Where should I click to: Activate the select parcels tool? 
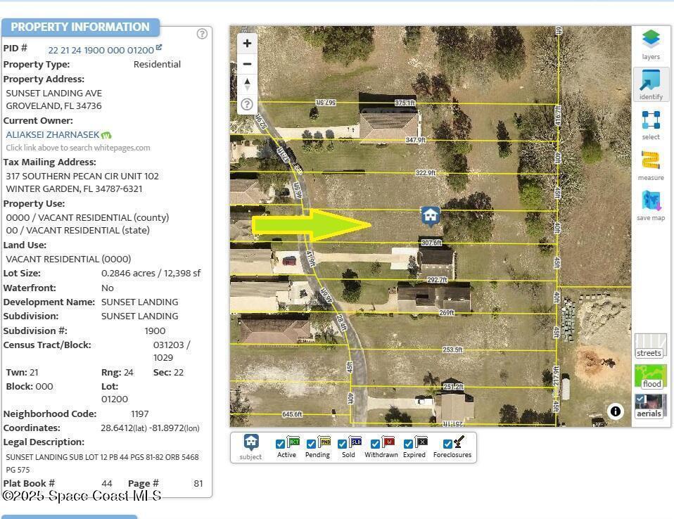(651, 124)
